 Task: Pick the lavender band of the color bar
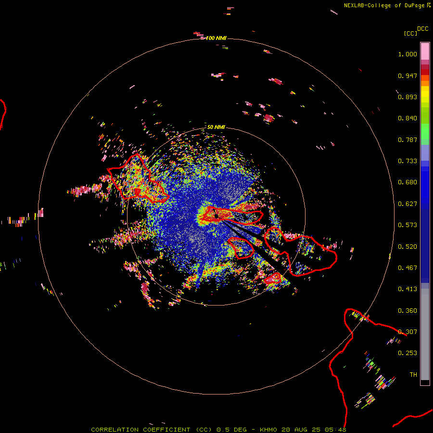[425, 153]
